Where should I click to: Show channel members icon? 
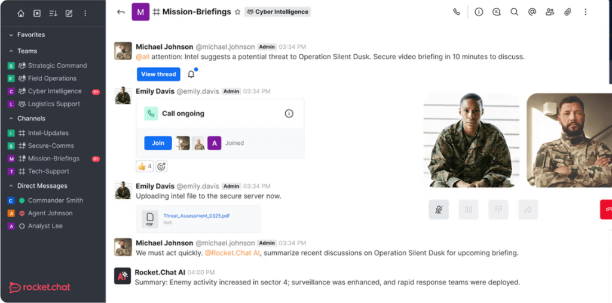[550, 12]
